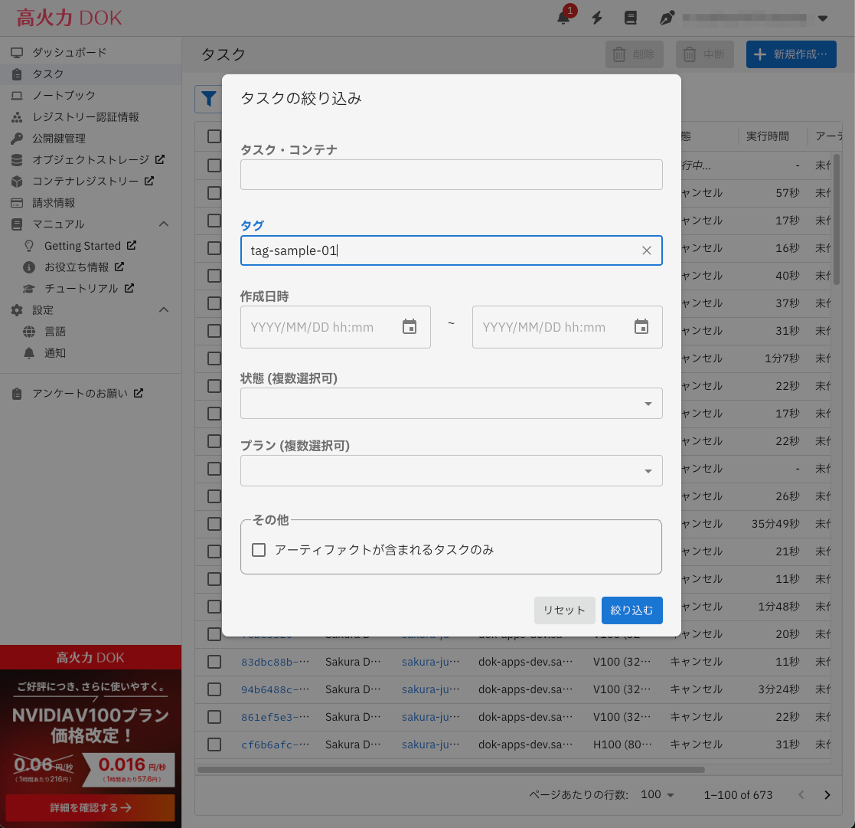Focus the タスク・コンテナ input field
The height and width of the screenshot is (828, 855).
(452, 175)
